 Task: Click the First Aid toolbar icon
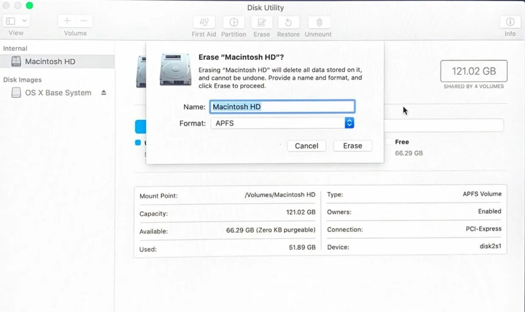click(x=204, y=22)
